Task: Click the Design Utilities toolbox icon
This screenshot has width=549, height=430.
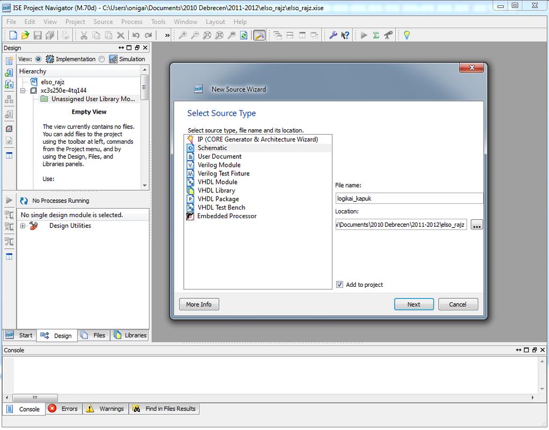Action: pos(34,226)
